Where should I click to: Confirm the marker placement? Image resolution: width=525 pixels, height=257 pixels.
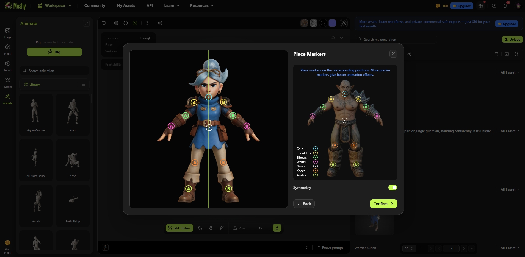(x=383, y=204)
